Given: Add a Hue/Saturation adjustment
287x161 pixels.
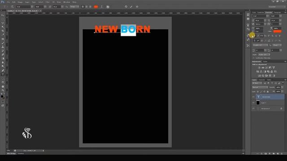Looking at the screenshot, I should (x=257, y=72).
